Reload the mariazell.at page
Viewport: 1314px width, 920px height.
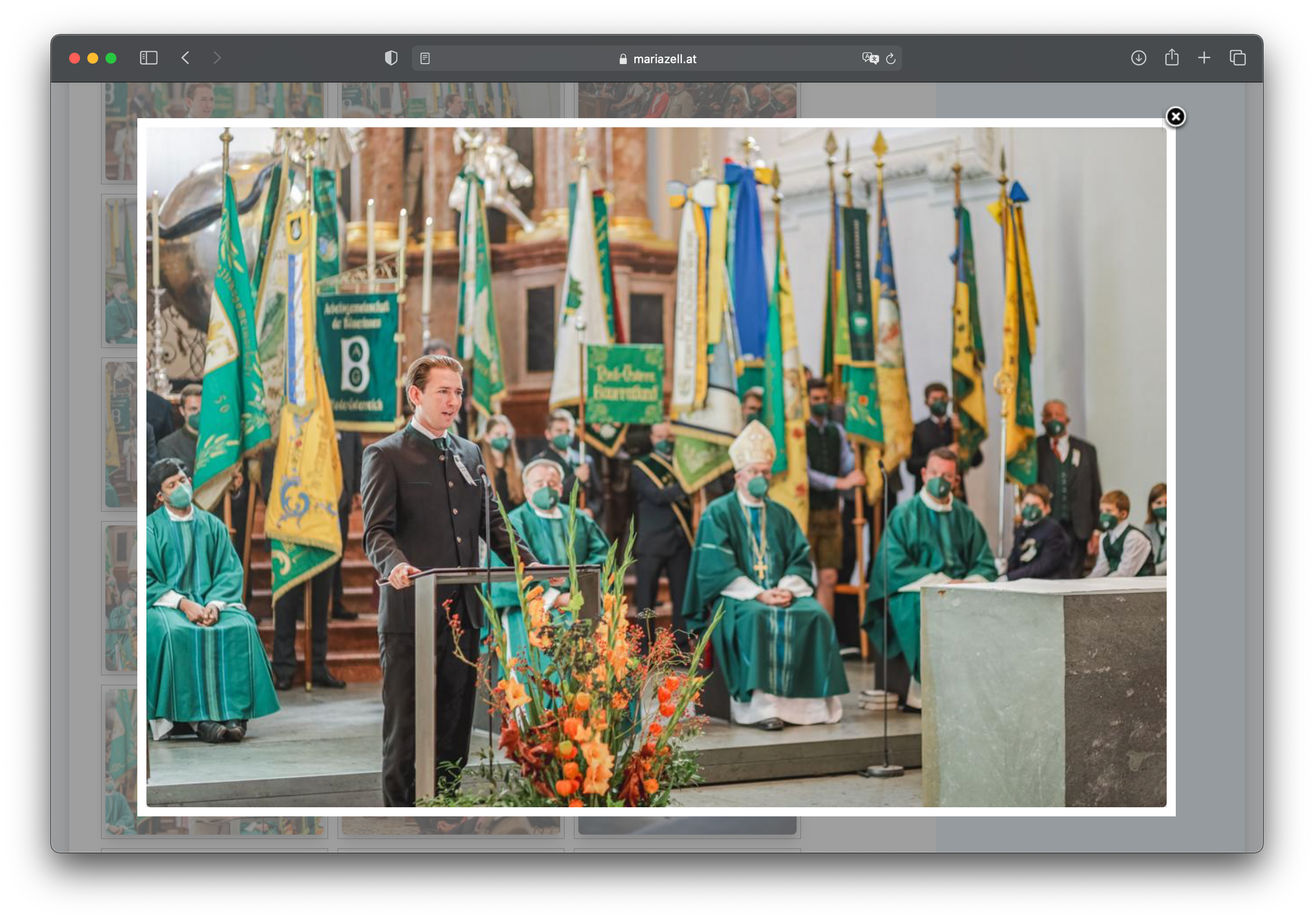pyautogui.click(x=891, y=58)
